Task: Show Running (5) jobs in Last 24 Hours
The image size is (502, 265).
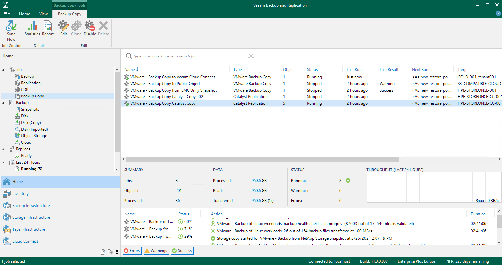Action: [32, 169]
